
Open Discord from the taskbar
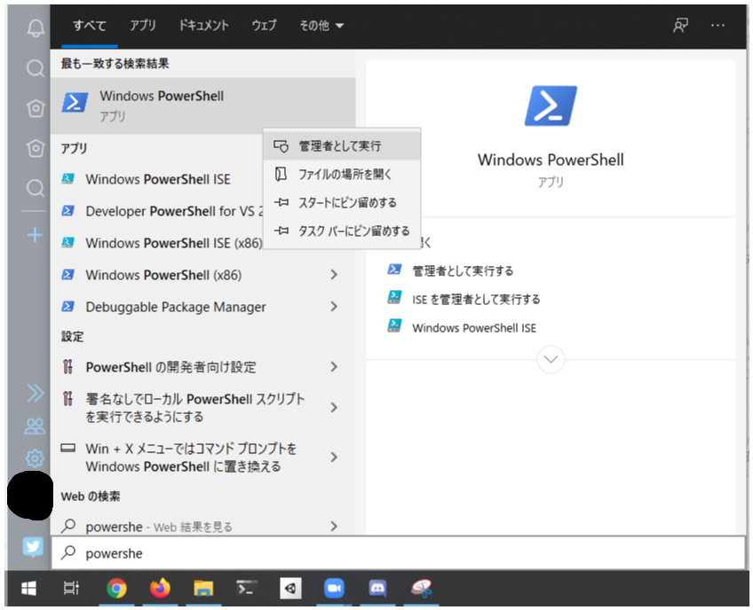tap(377, 589)
